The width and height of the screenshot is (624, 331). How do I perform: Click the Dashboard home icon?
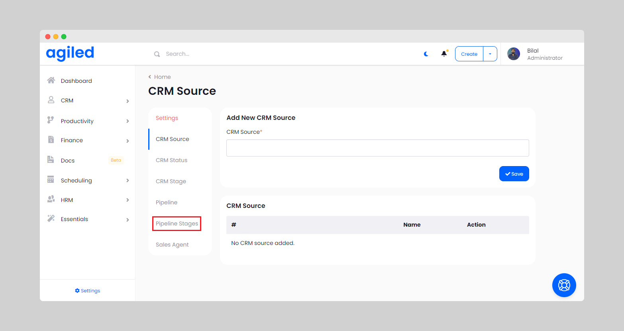51,80
